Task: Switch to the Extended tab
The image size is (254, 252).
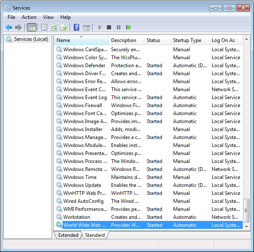Action: [68, 235]
